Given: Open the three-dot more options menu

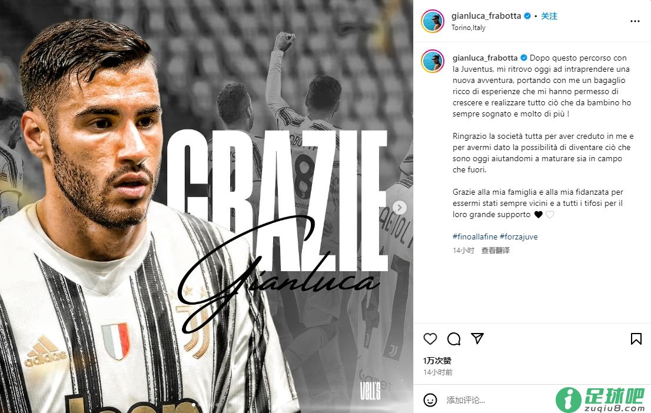Looking at the screenshot, I should click(x=635, y=21).
